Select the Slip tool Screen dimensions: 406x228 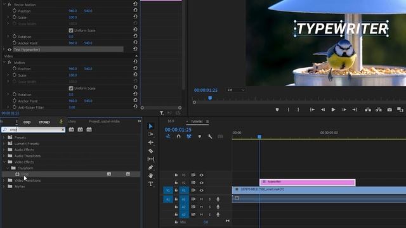151,159
